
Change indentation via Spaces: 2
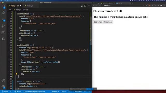point(55,91)
